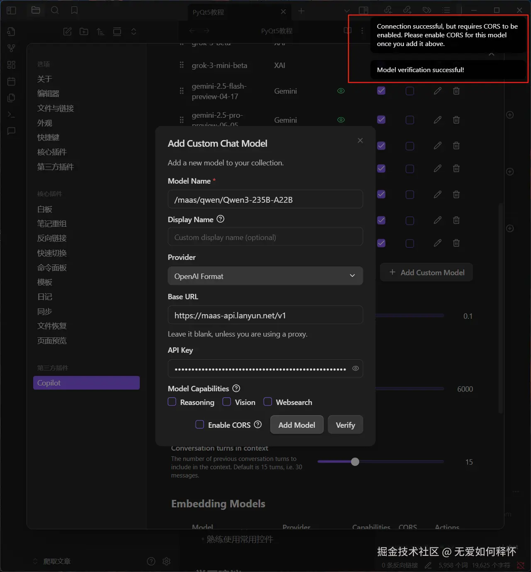
Task: Delete gemini-2.5-flash-preview model with trash icon
Action: pos(456,91)
